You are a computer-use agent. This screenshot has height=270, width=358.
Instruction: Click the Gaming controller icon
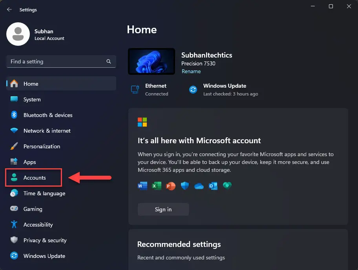pyautogui.click(x=14, y=209)
